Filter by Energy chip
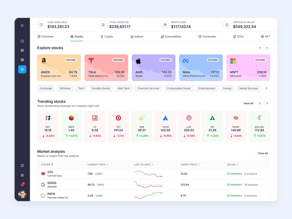The width and height of the screenshot is (292, 219). (x=227, y=88)
